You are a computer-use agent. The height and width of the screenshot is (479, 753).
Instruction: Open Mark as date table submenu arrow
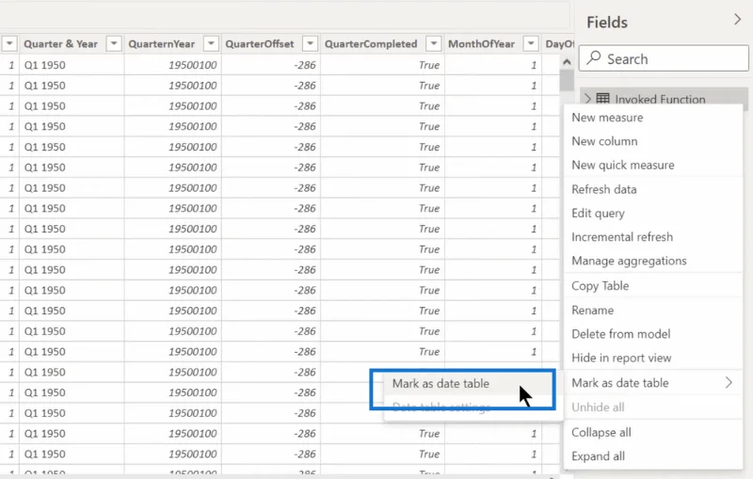coord(729,382)
